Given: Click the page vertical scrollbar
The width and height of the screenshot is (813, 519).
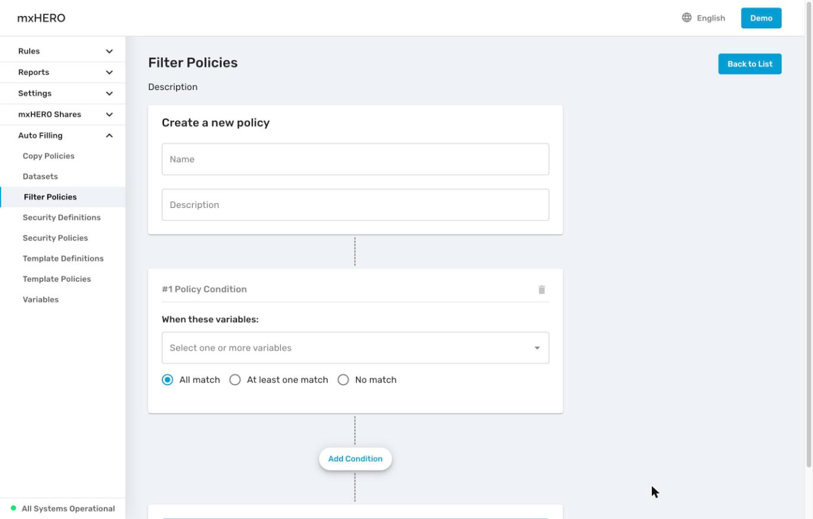Looking at the screenshot, I should coord(809,234).
